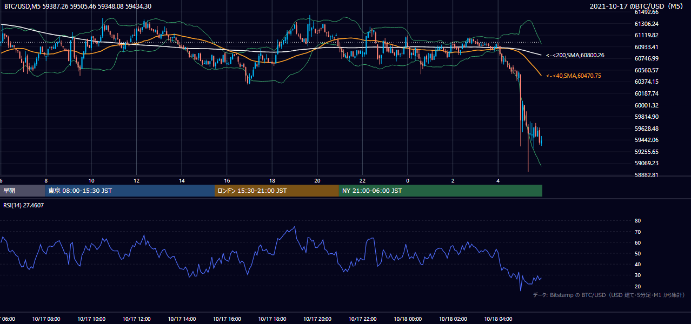The width and height of the screenshot is (691, 324).
Task: Click the ロンドン 15:30-21:00 JST session bar
Action: (277, 191)
